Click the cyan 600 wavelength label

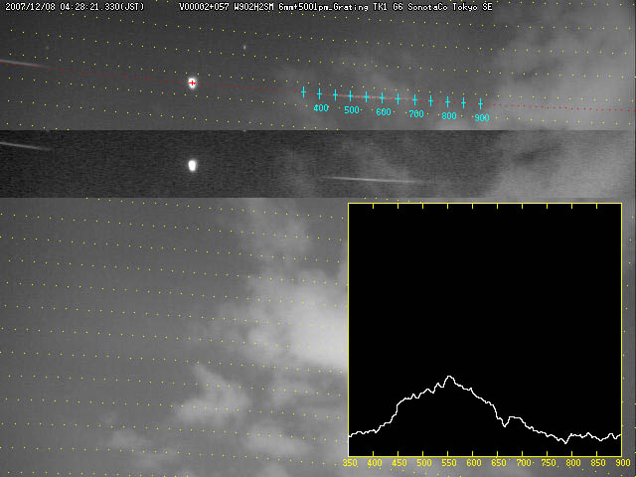coord(384,112)
